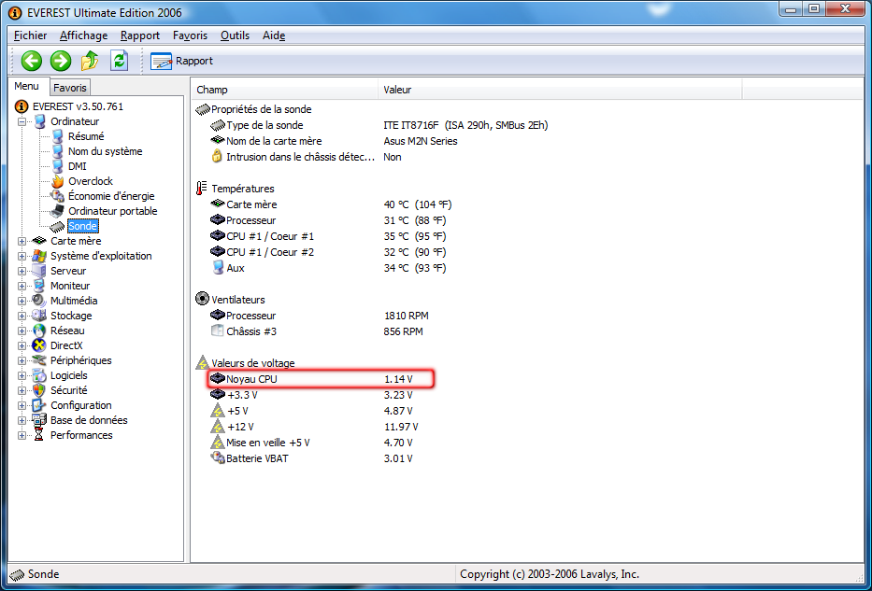Expand the Stockage tree node
872x591 pixels.
click(22, 316)
